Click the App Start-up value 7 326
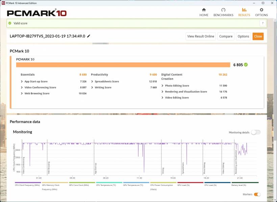The image size is (277, 202). 83,81
